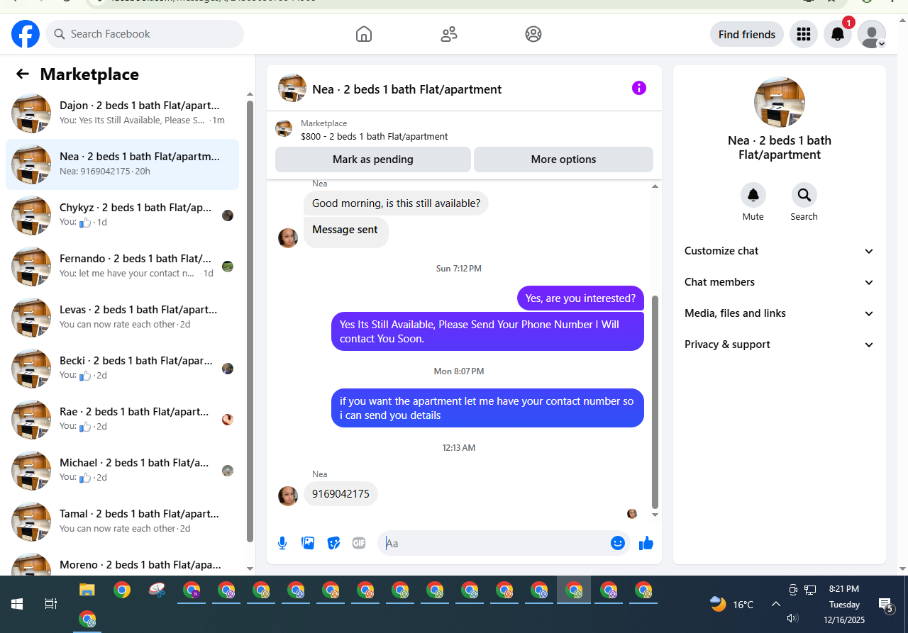Screen dimensions: 908x633
Task: Expand Privacy & support section
Action: click(779, 344)
